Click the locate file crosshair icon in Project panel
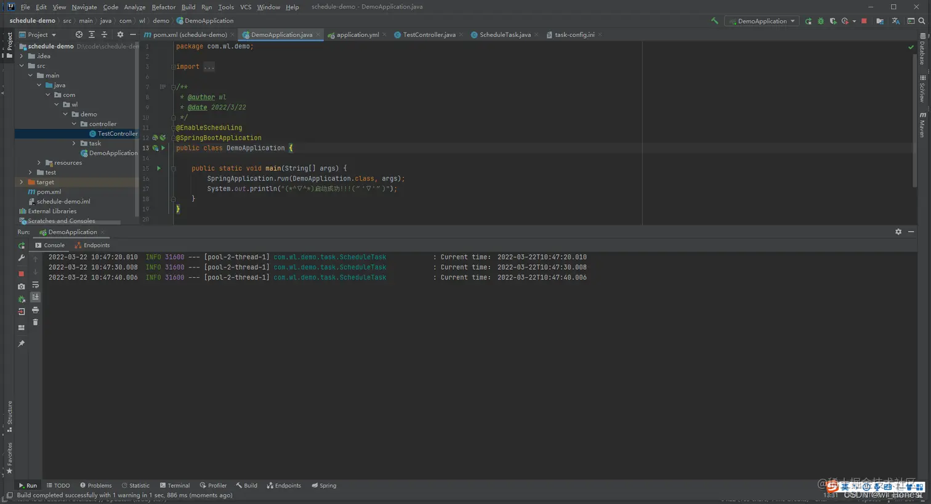Screen dimensions: 931x504 79,34
